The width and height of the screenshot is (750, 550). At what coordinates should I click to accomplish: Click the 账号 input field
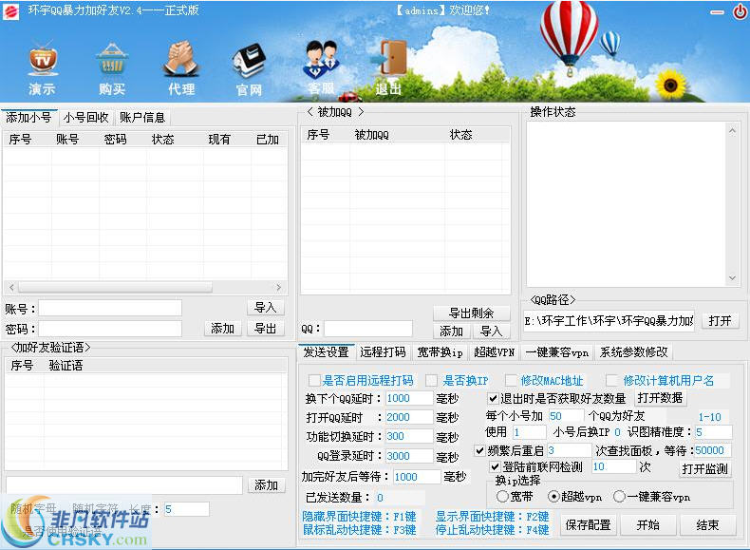pyautogui.click(x=110, y=309)
